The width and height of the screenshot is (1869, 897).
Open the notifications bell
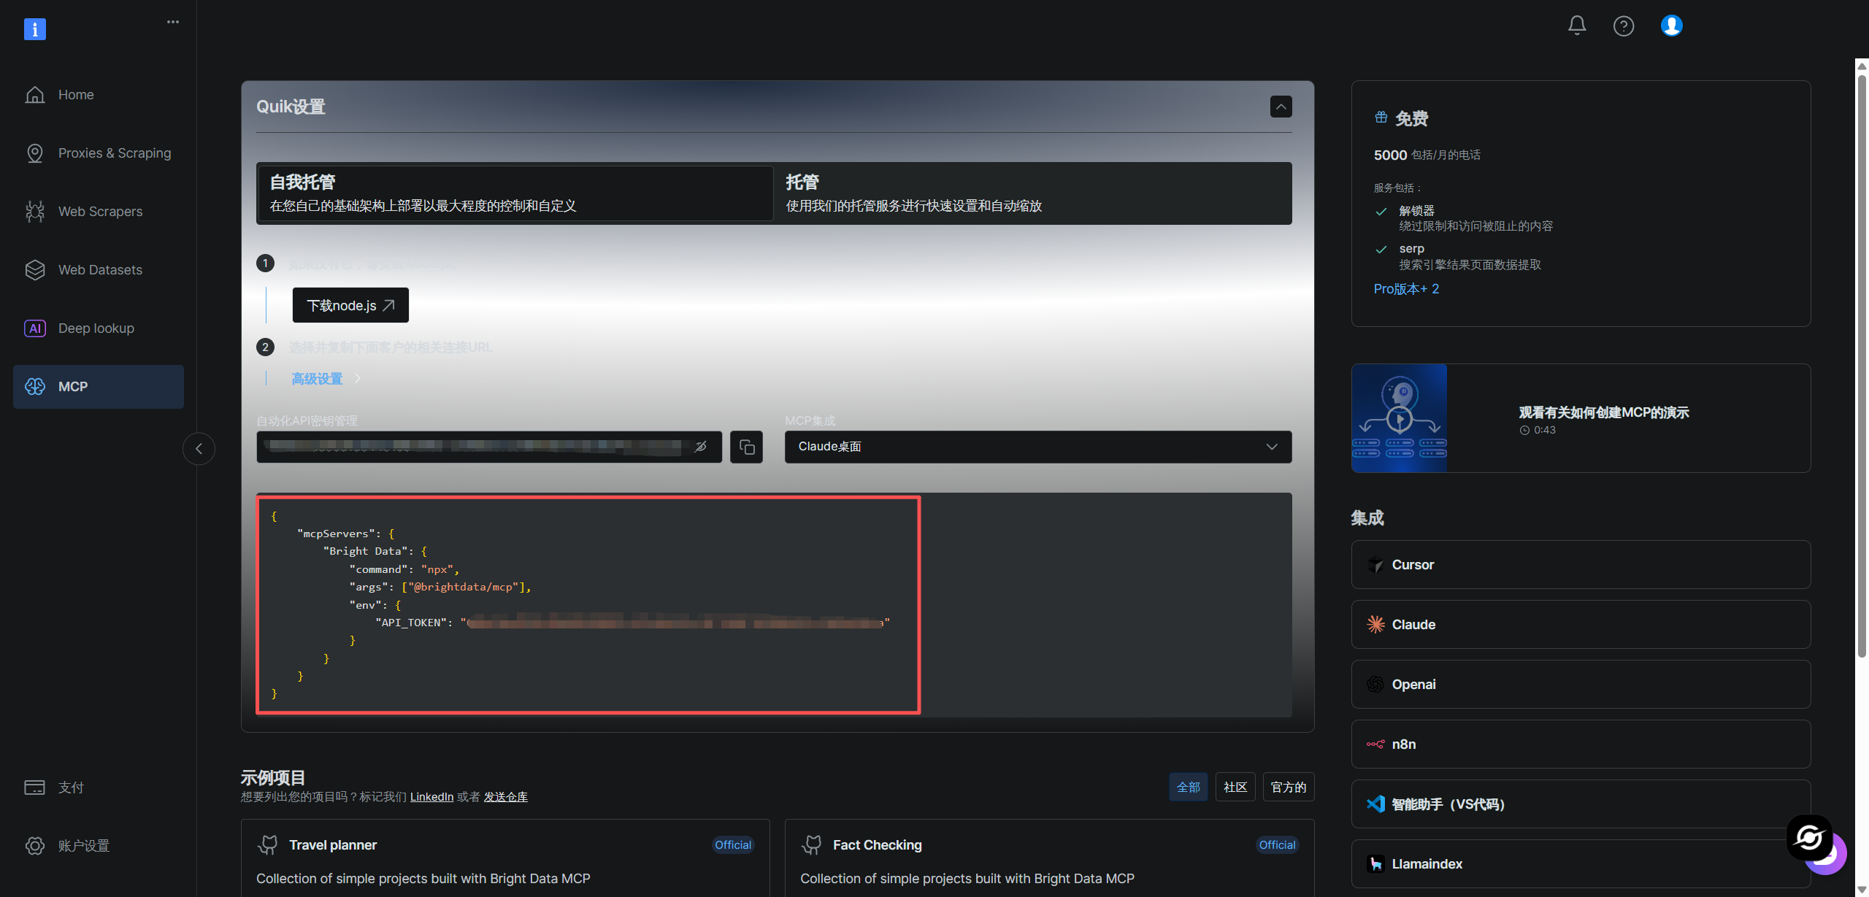[x=1577, y=26]
